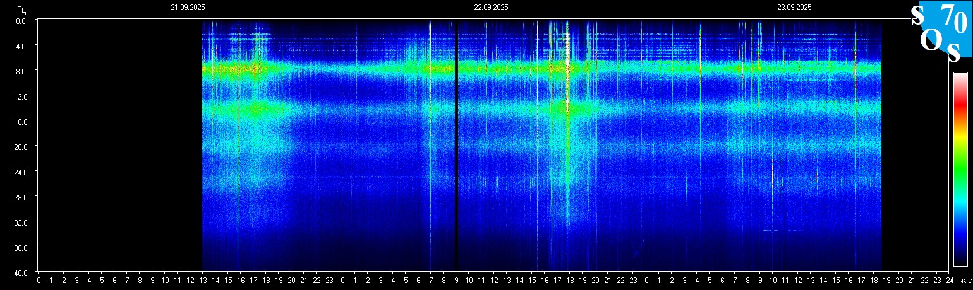Click the час axis unit label
This screenshot has width=973, height=290.
click(965, 280)
